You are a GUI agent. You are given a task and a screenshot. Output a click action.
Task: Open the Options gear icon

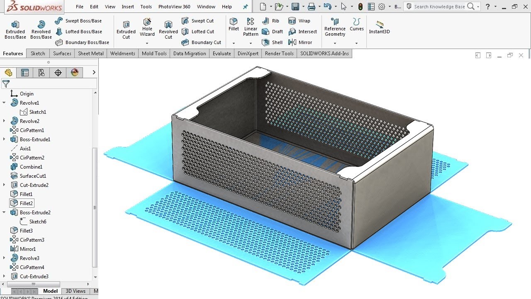[x=382, y=7]
